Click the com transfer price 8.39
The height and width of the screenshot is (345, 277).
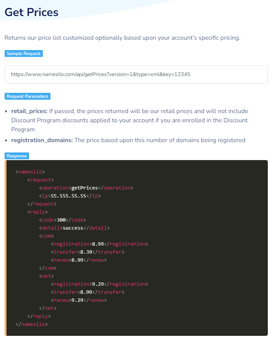coord(86,252)
